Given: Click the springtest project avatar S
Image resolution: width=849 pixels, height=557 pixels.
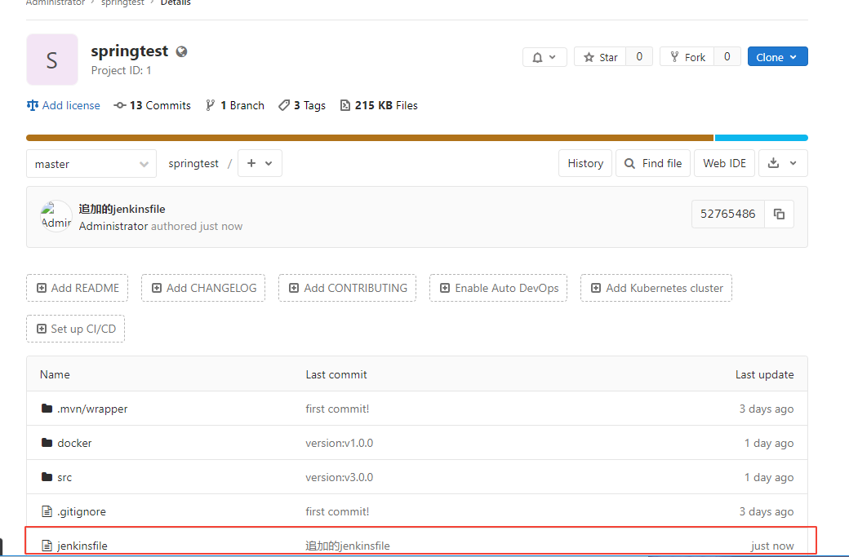Looking at the screenshot, I should (x=52, y=60).
